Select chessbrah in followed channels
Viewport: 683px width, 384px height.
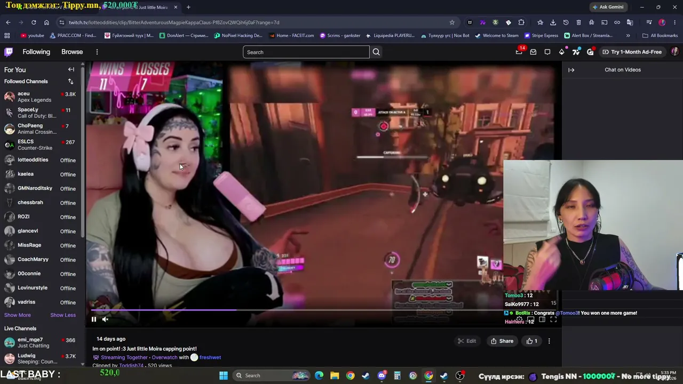(40, 202)
